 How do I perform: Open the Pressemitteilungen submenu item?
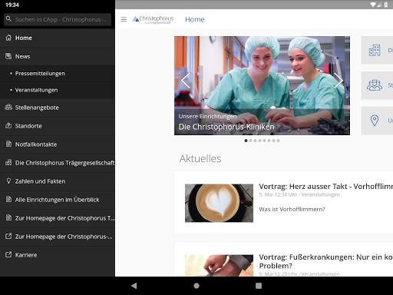tap(58, 74)
